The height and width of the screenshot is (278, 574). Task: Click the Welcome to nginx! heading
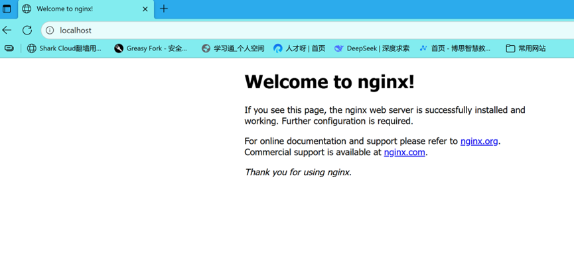click(x=329, y=81)
